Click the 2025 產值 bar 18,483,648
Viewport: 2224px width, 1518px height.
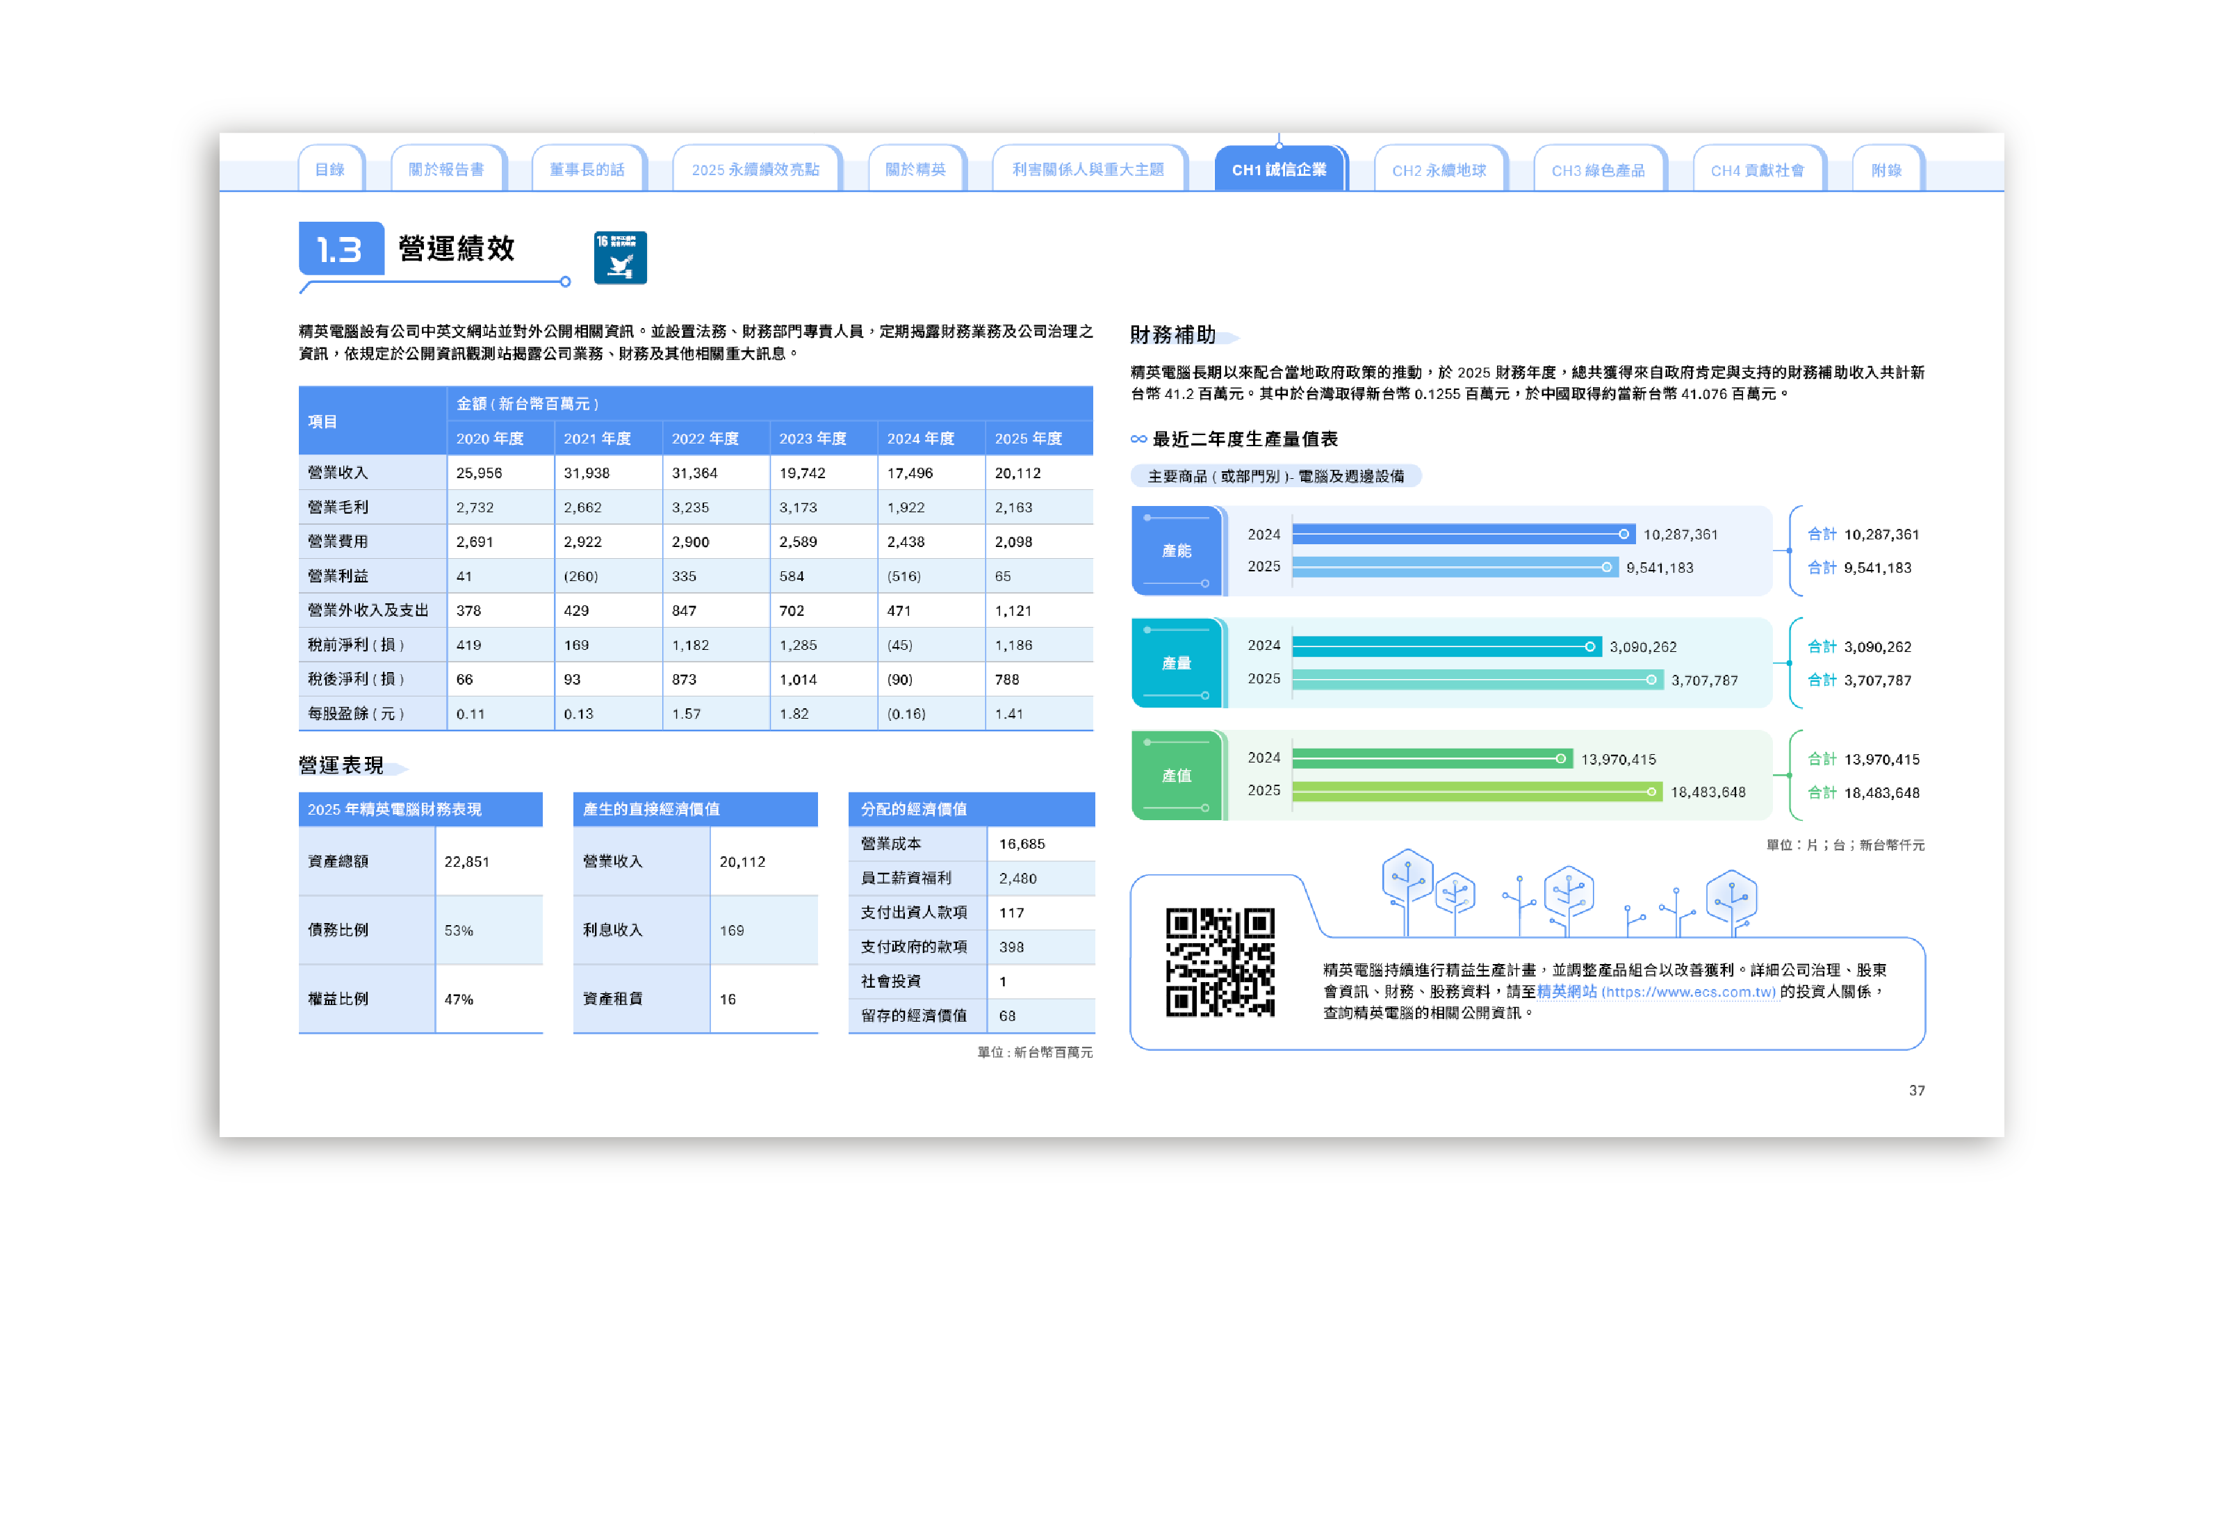pos(1478,792)
